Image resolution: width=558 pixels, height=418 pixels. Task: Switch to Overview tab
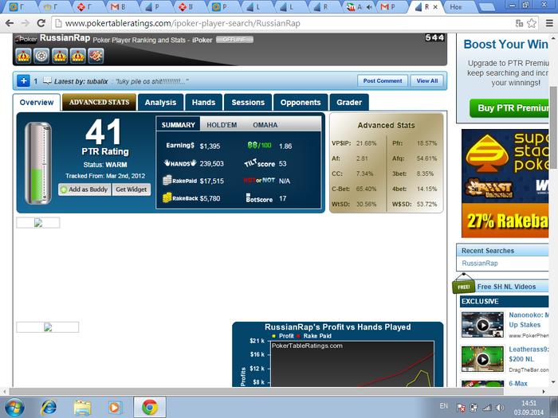click(37, 103)
